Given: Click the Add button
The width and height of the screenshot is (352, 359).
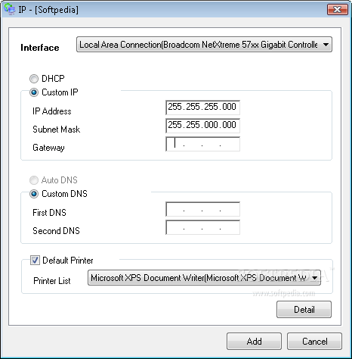Looking at the screenshot, I should click(254, 341).
